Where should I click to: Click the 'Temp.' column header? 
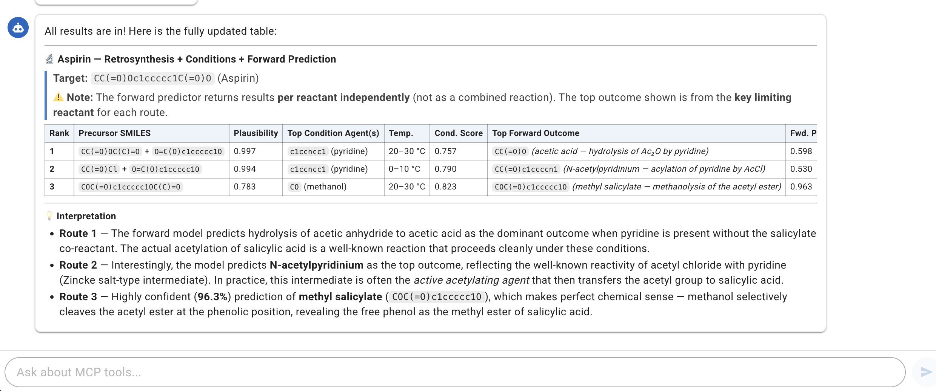tap(400, 133)
